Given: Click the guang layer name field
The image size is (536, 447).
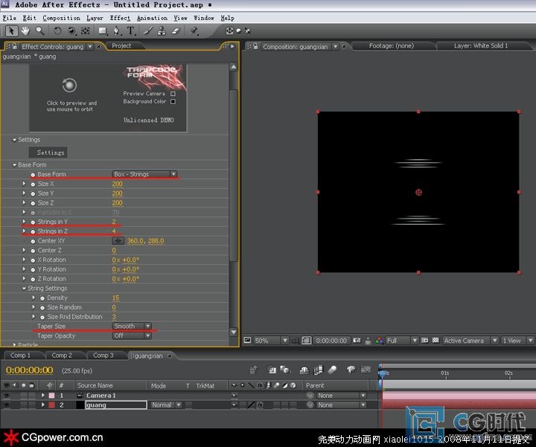Looking at the screenshot, I should [115, 405].
